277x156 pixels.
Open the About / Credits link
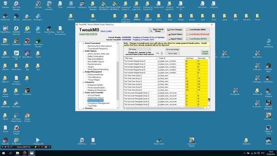[x=106, y=31]
